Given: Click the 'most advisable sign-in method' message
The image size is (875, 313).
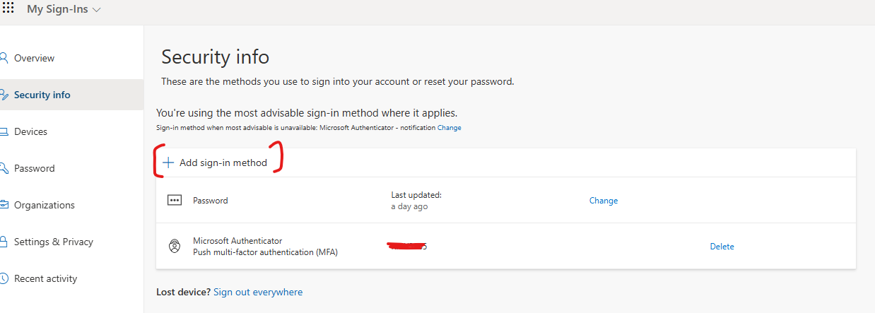Looking at the screenshot, I should [x=307, y=112].
